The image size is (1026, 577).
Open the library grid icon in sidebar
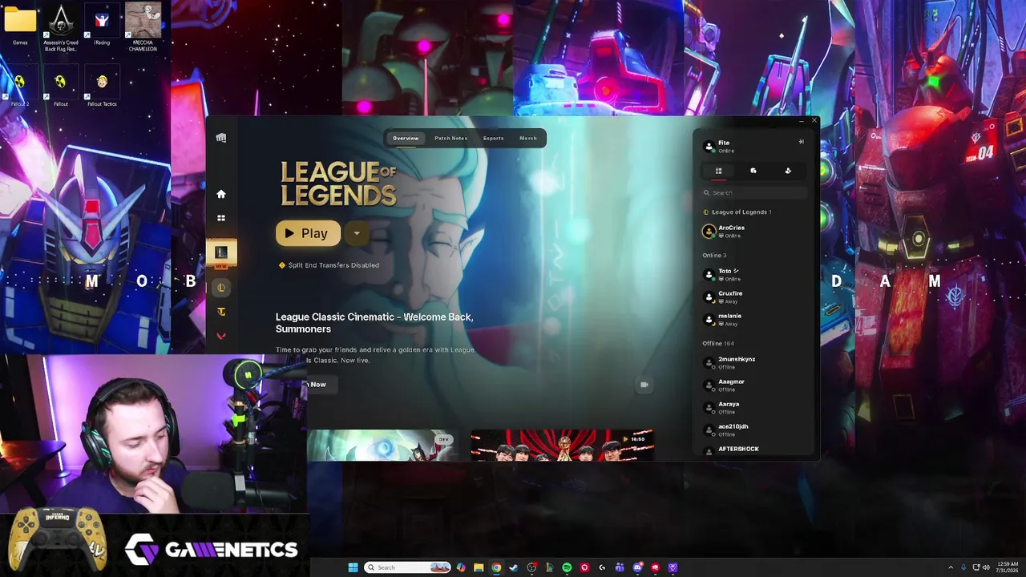[221, 218]
